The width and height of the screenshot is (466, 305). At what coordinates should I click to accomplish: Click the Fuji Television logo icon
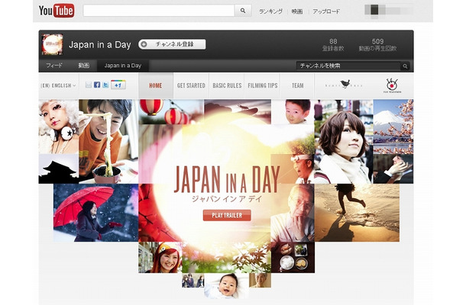click(392, 85)
